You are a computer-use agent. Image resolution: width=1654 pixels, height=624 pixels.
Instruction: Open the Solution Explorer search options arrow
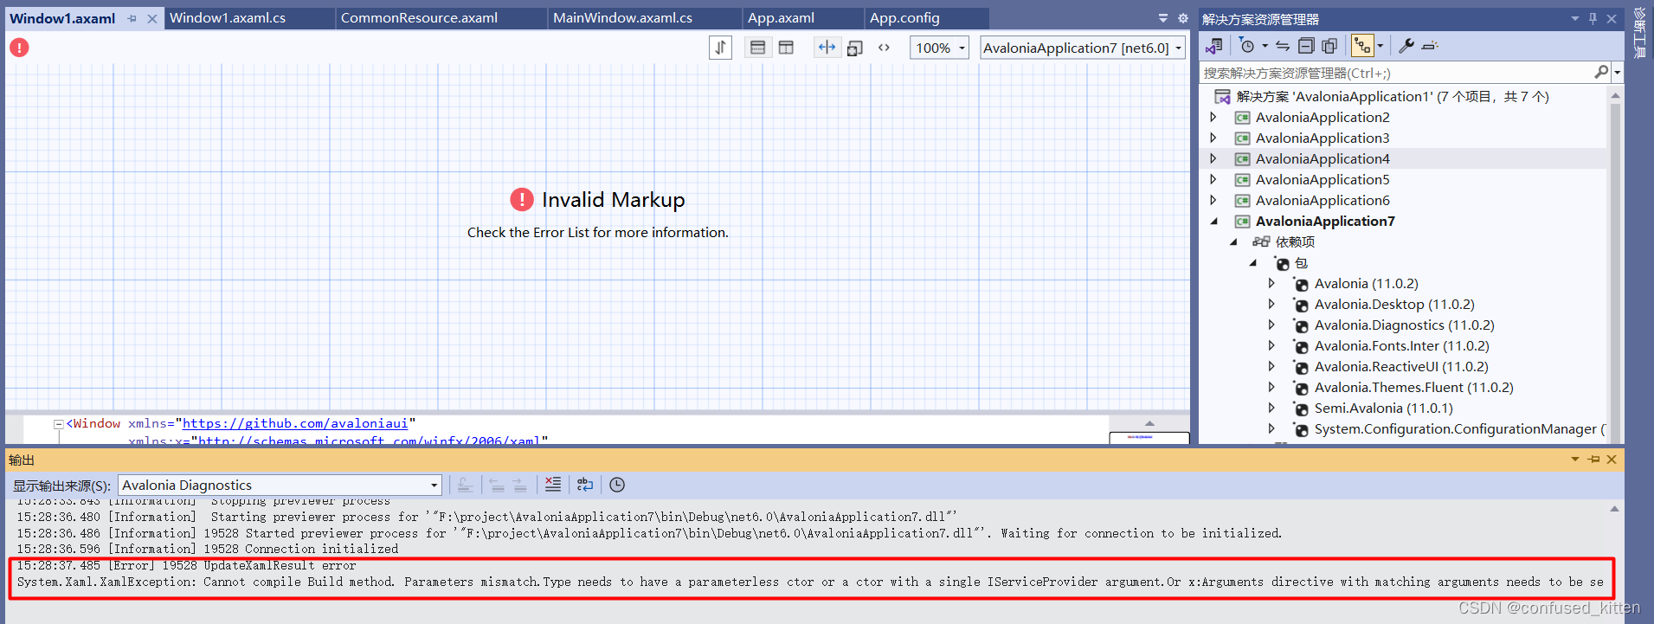coord(1617,74)
